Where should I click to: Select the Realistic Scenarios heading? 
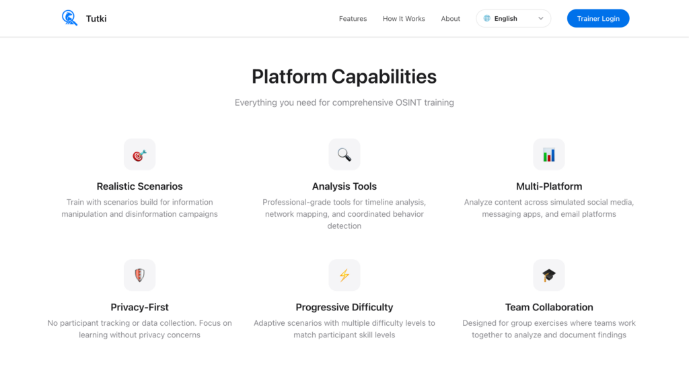point(139,186)
